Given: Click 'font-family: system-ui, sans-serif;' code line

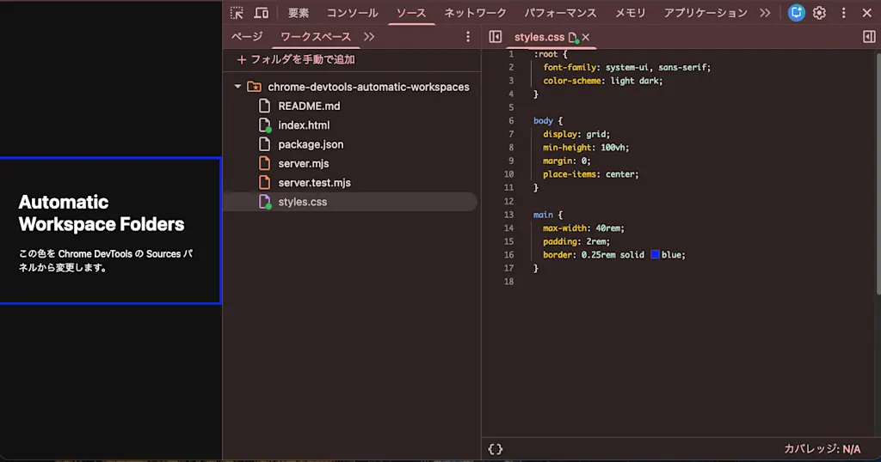Looking at the screenshot, I should pyautogui.click(x=626, y=67).
